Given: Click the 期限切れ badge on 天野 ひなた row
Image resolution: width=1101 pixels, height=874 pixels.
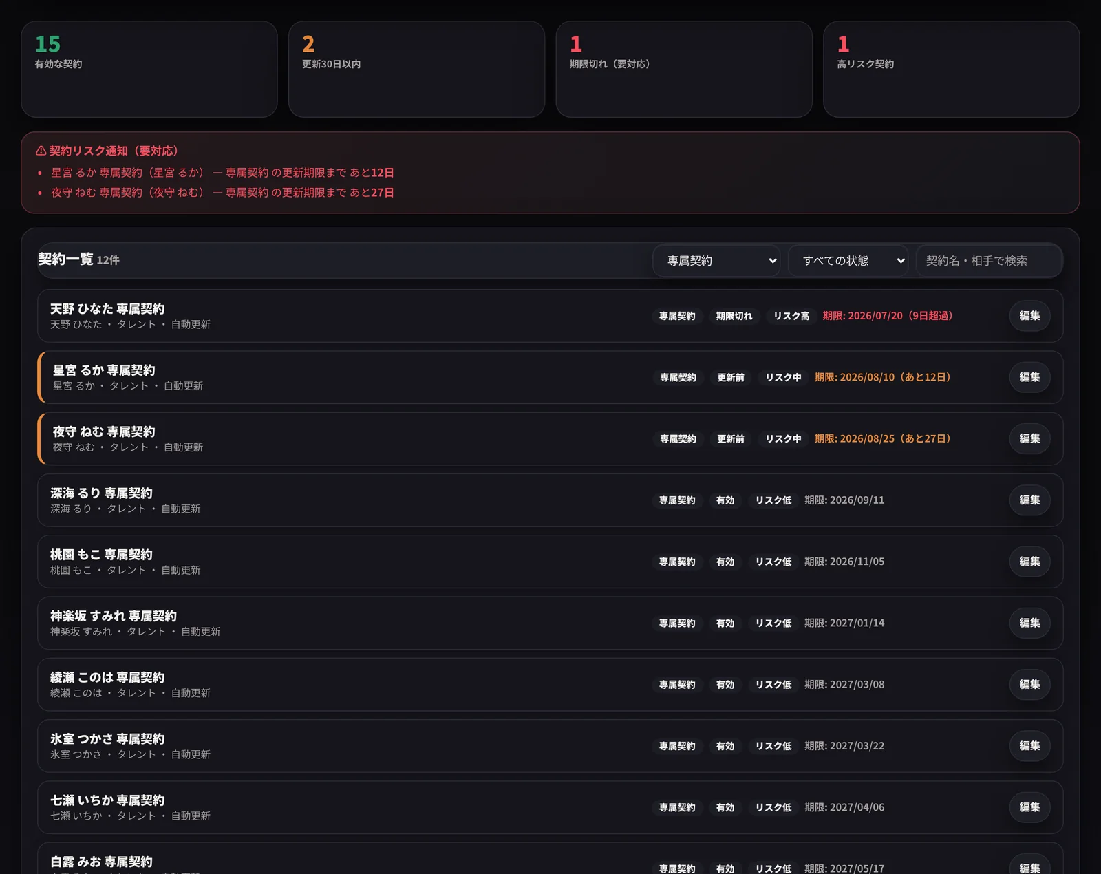Looking at the screenshot, I should pos(734,316).
